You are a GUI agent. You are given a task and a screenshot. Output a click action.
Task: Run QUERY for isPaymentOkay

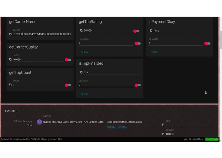pyautogui.click(x=154, y=52)
